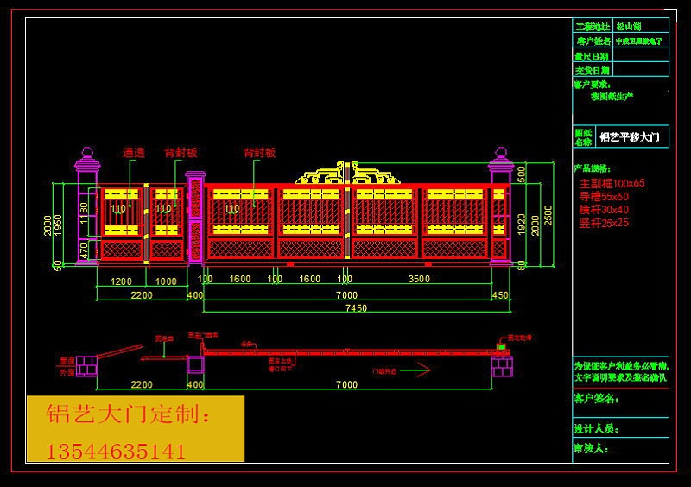Select the right brick pillar in plan view
This screenshot has width=691, height=487.
pos(502,367)
